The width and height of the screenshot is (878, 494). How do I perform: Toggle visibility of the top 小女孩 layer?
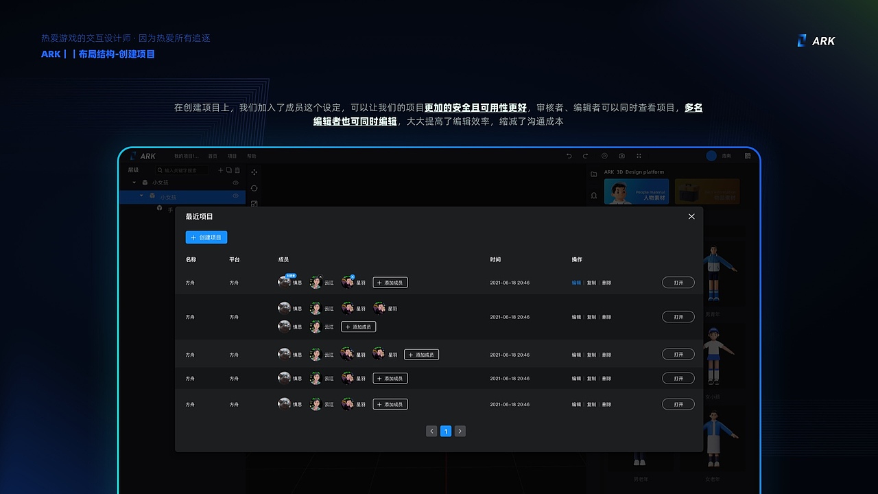235,183
